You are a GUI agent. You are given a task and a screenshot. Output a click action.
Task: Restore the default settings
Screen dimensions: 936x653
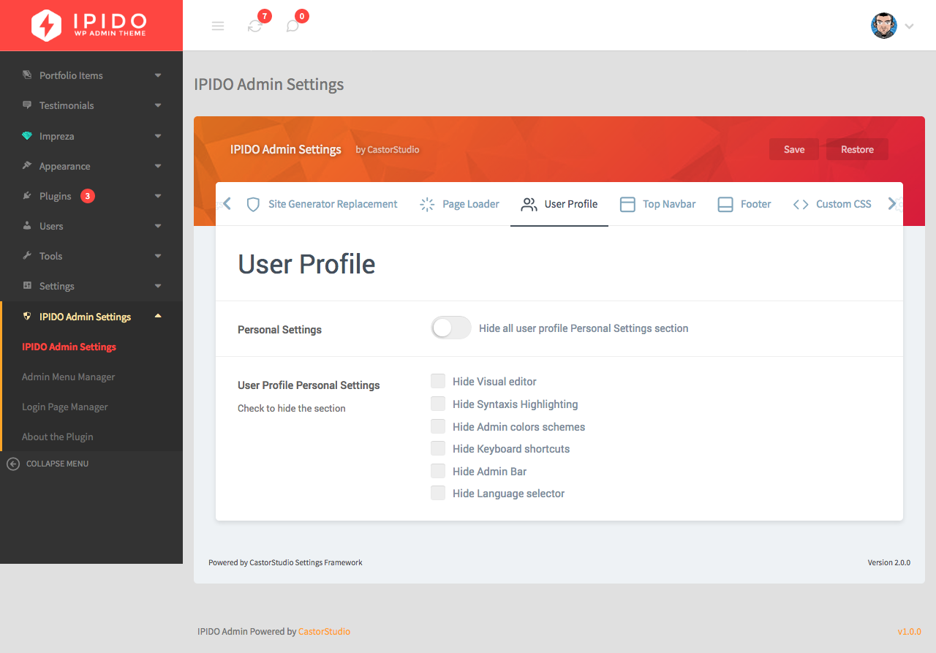point(857,149)
